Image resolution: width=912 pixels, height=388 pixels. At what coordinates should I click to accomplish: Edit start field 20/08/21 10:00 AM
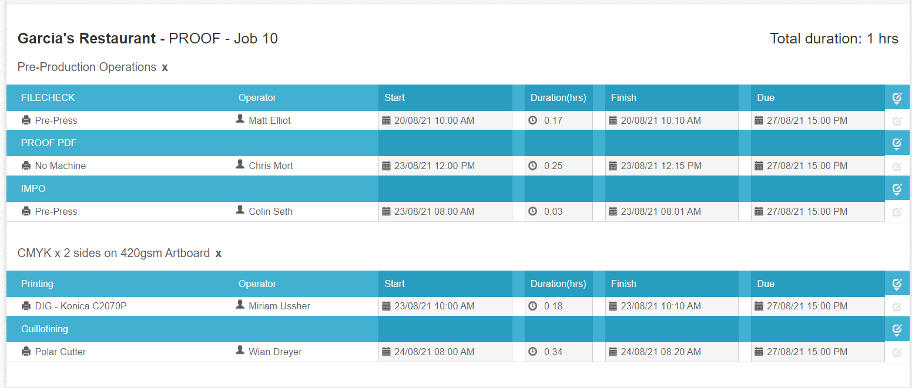point(445,120)
